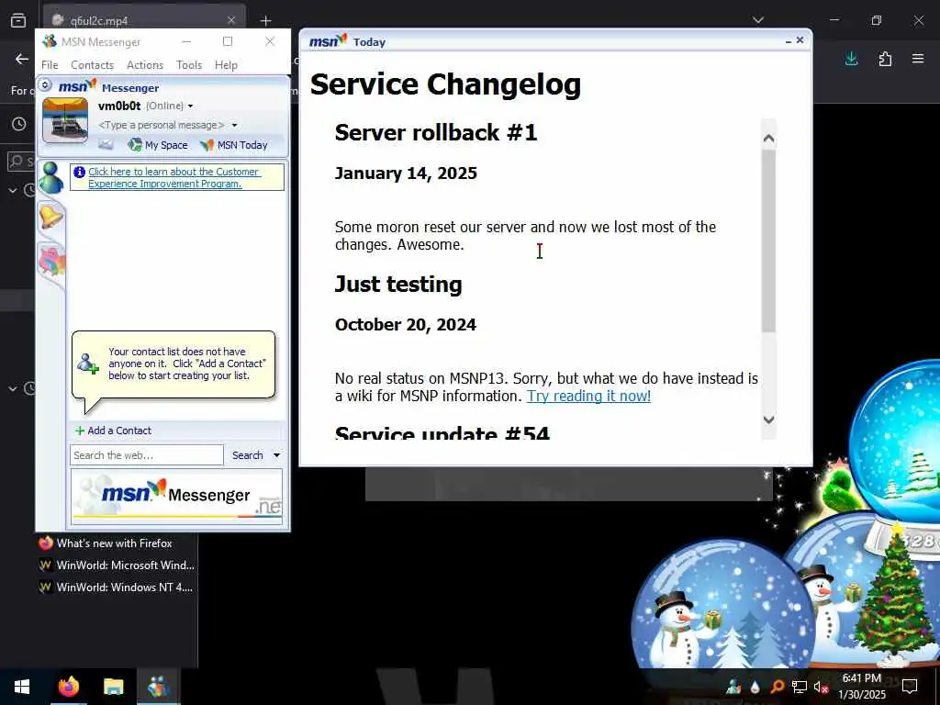Open Customer Experience Improvement Program link
Screen dimensions: 940x705
click(x=173, y=177)
